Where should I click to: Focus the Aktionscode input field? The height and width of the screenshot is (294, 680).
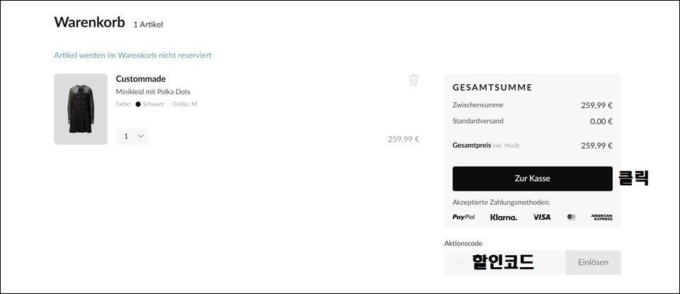tap(505, 262)
